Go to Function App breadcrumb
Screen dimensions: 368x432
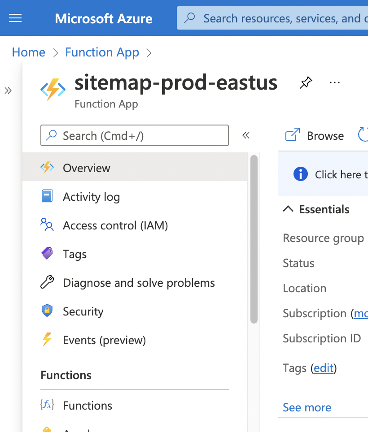(x=102, y=52)
